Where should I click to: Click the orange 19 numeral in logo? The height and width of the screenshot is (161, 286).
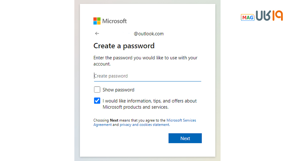point(277,16)
